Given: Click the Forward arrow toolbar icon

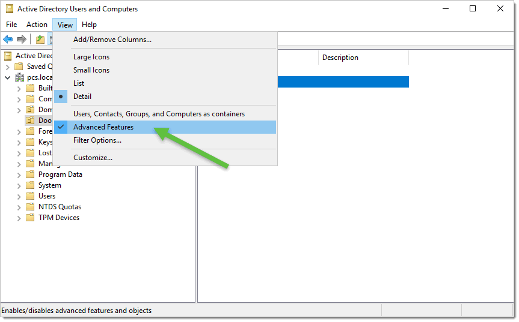Looking at the screenshot, I should tap(22, 40).
